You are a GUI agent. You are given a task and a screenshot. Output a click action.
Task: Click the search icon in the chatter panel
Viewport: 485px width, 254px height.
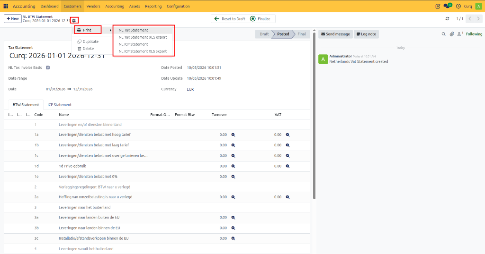coord(443,34)
